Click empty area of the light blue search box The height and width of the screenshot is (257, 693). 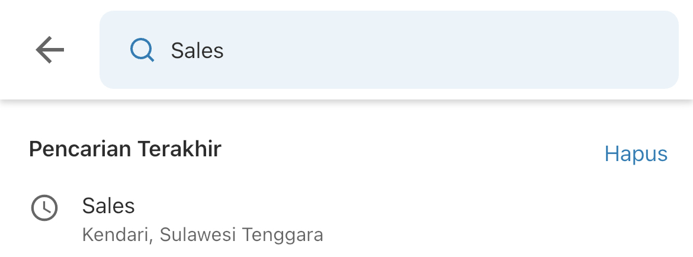pyautogui.click(x=442, y=50)
